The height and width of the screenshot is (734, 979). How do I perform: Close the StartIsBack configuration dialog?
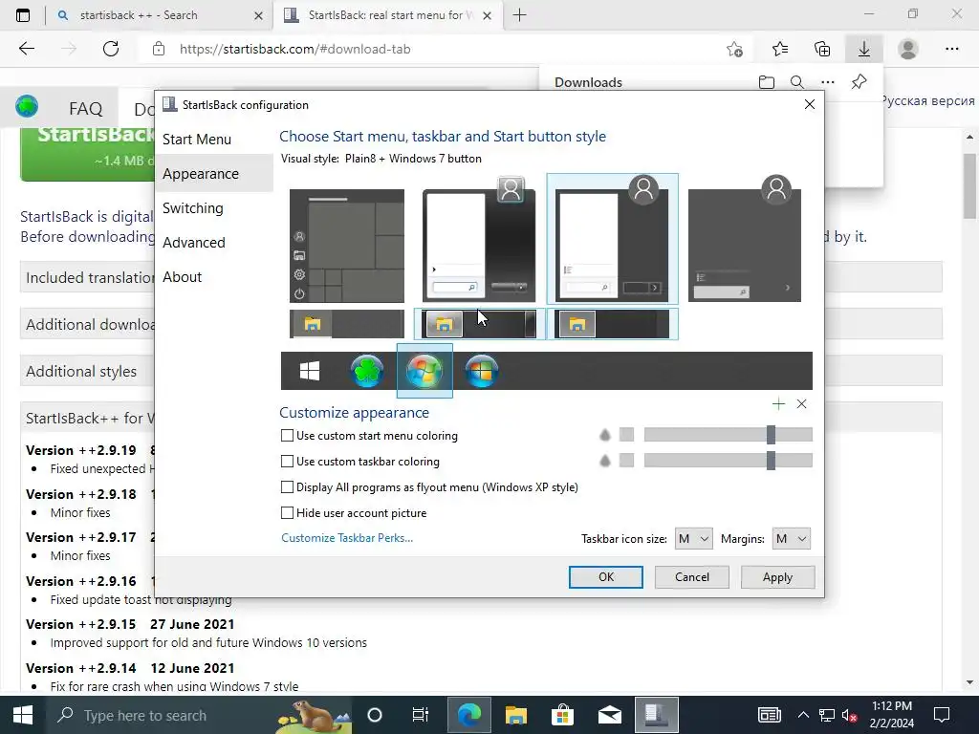[809, 104]
